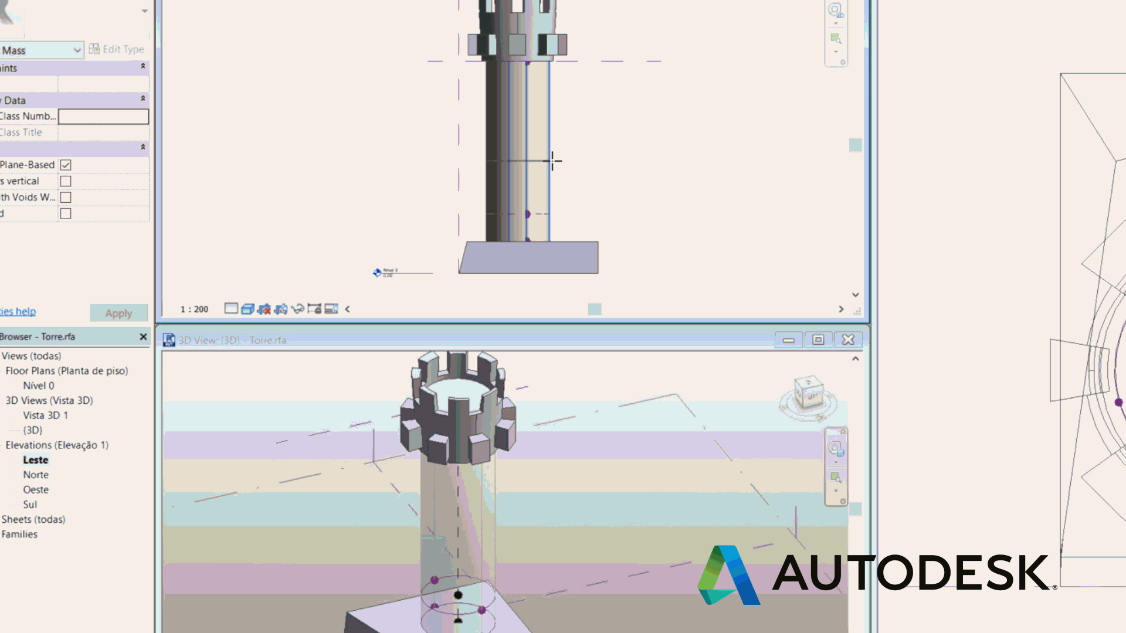Enable the Always vertical checkbox
The width and height of the screenshot is (1126, 633).
[66, 182]
